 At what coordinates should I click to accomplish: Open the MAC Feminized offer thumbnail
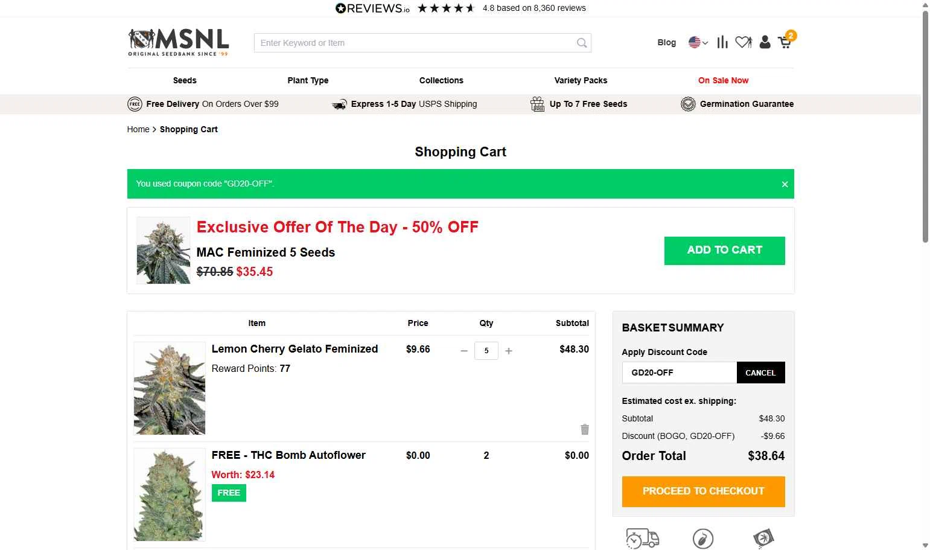pyautogui.click(x=163, y=251)
